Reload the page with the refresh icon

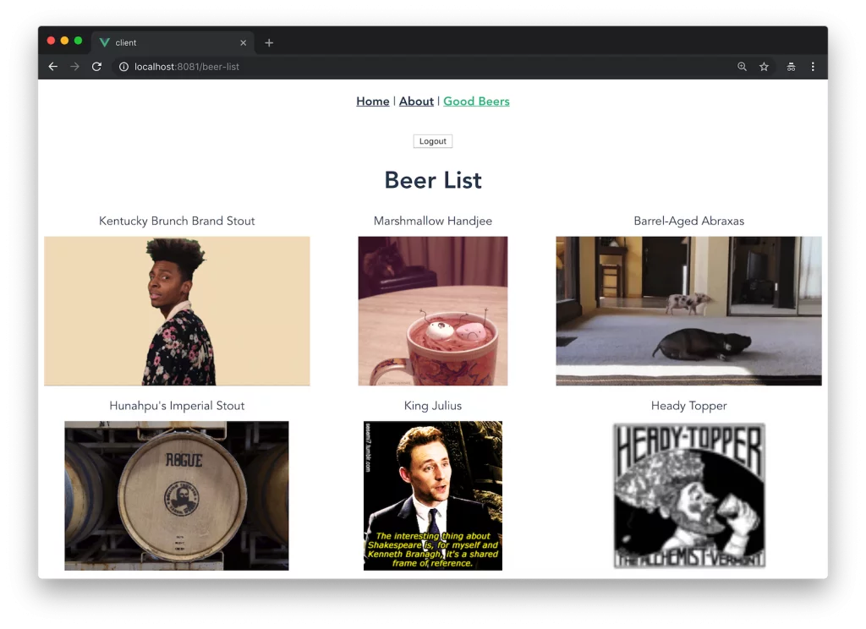pyautogui.click(x=96, y=67)
